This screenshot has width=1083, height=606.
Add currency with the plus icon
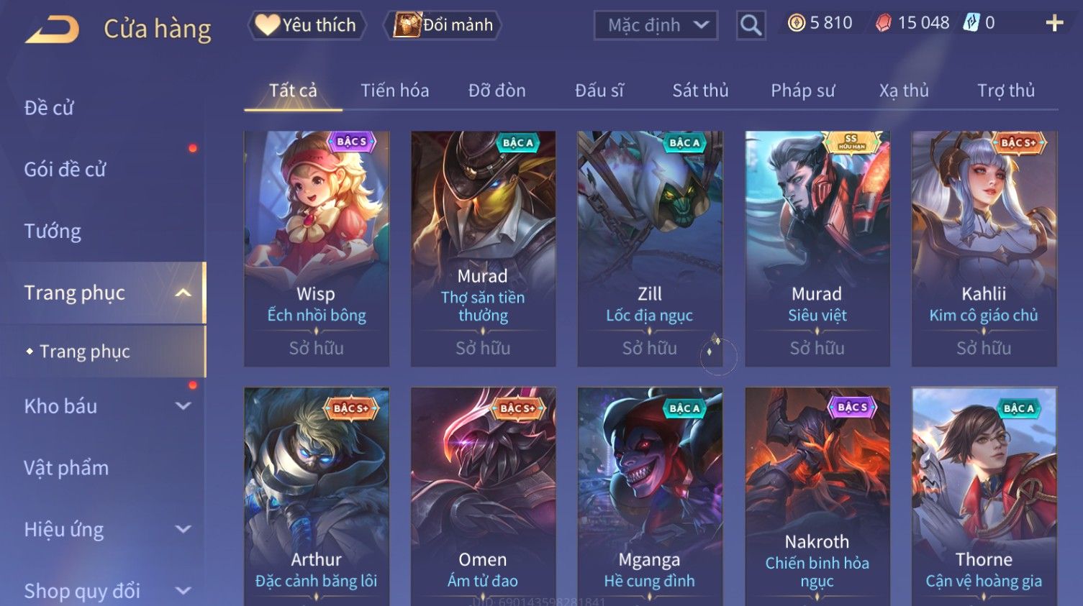pyautogui.click(x=1054, y=24)
